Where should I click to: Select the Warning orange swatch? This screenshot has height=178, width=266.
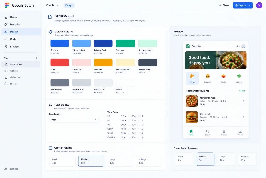103,63
